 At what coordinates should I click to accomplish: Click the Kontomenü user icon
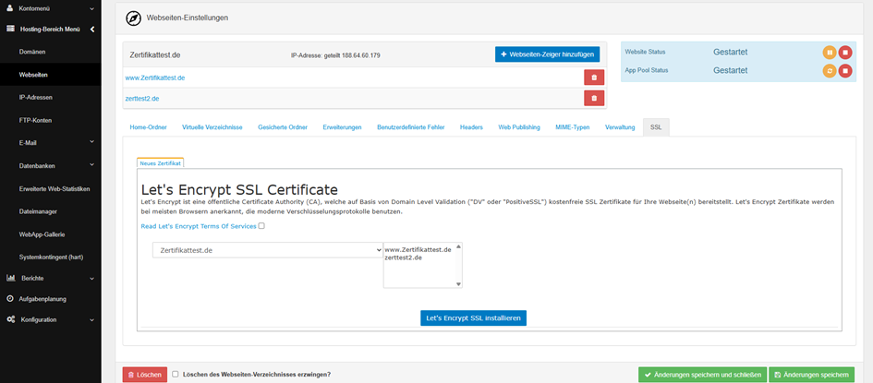(9, 9)
